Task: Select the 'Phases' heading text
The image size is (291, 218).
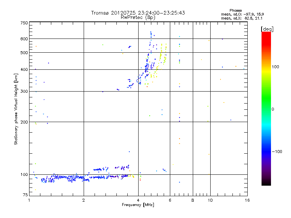Action: [x=235, y=11]
